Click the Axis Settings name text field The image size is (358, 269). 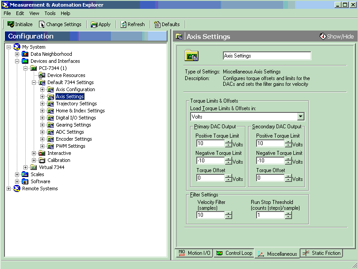[x=267, y=56]
